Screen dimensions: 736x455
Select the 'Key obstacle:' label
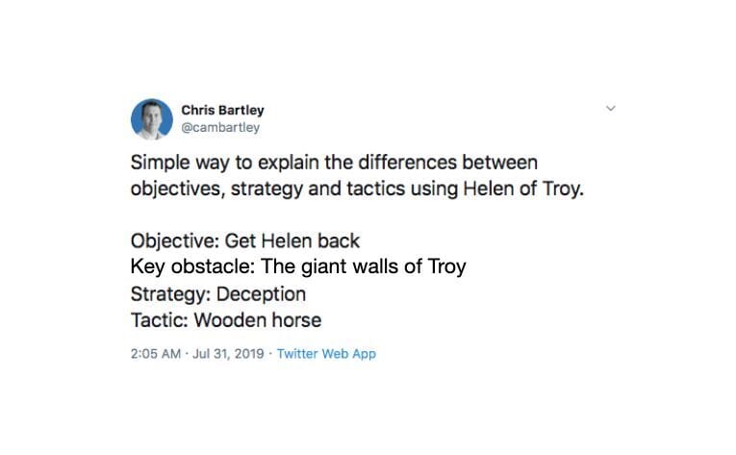[192, 266]
